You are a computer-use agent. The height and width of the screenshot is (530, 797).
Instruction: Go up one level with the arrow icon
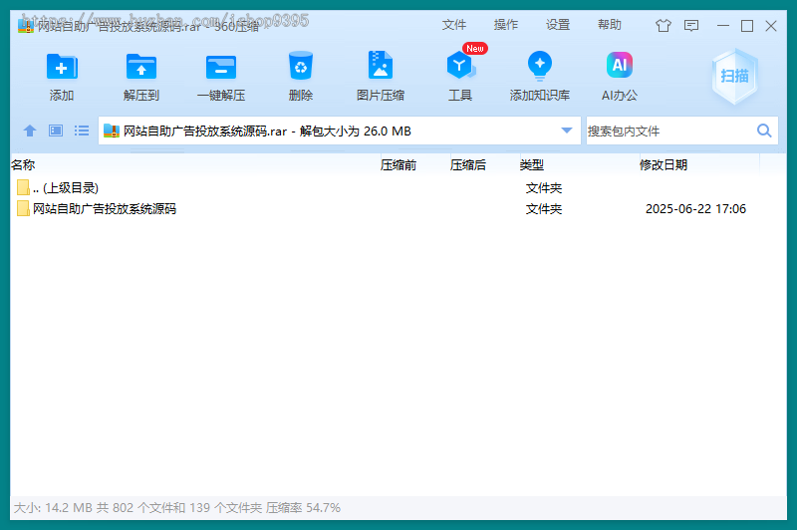coord(30,131)
